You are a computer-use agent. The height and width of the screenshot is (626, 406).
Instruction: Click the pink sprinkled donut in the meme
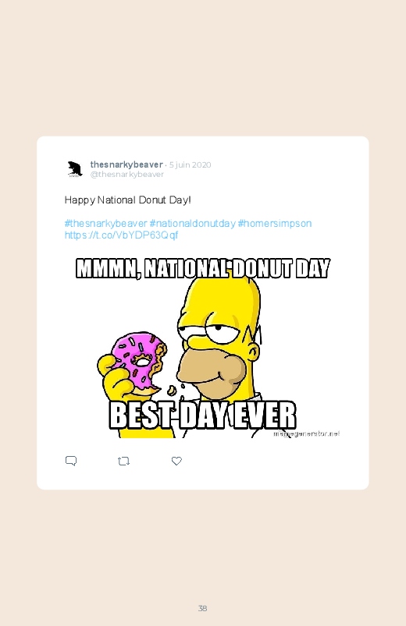coord(138,361)
